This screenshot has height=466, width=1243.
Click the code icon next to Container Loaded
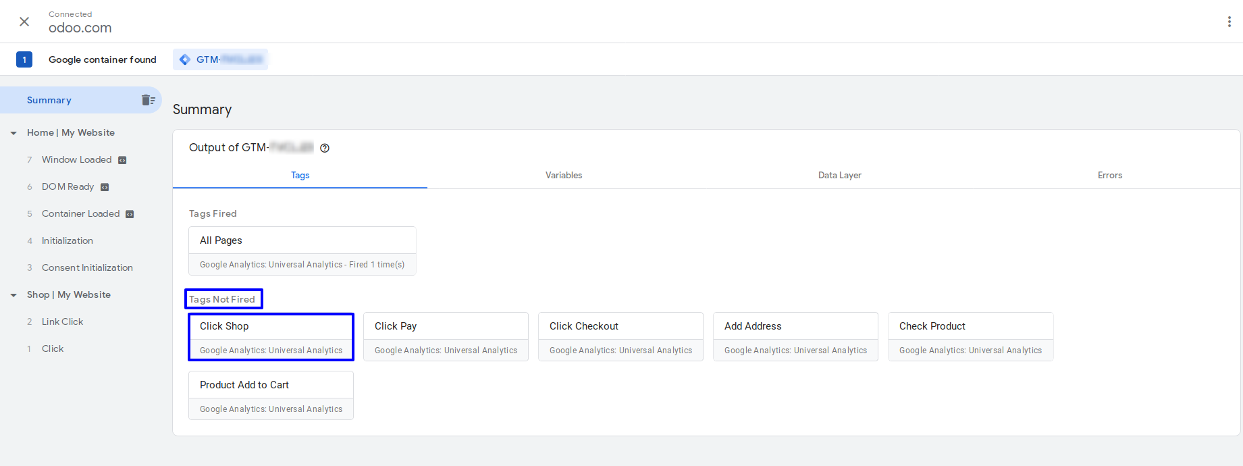click(x=130, y=214)
